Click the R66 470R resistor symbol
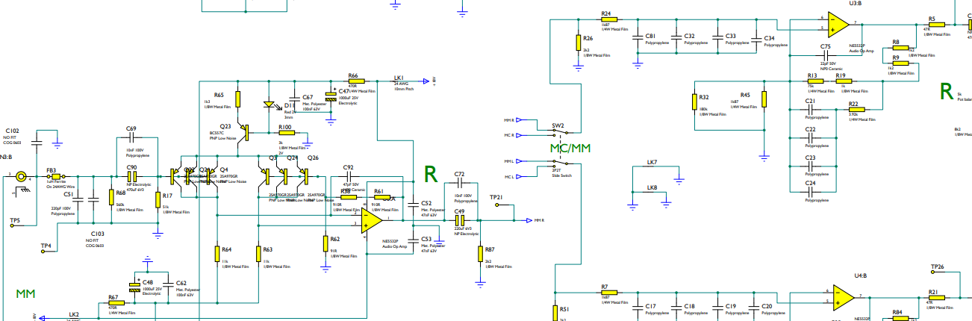 (355, 81)
